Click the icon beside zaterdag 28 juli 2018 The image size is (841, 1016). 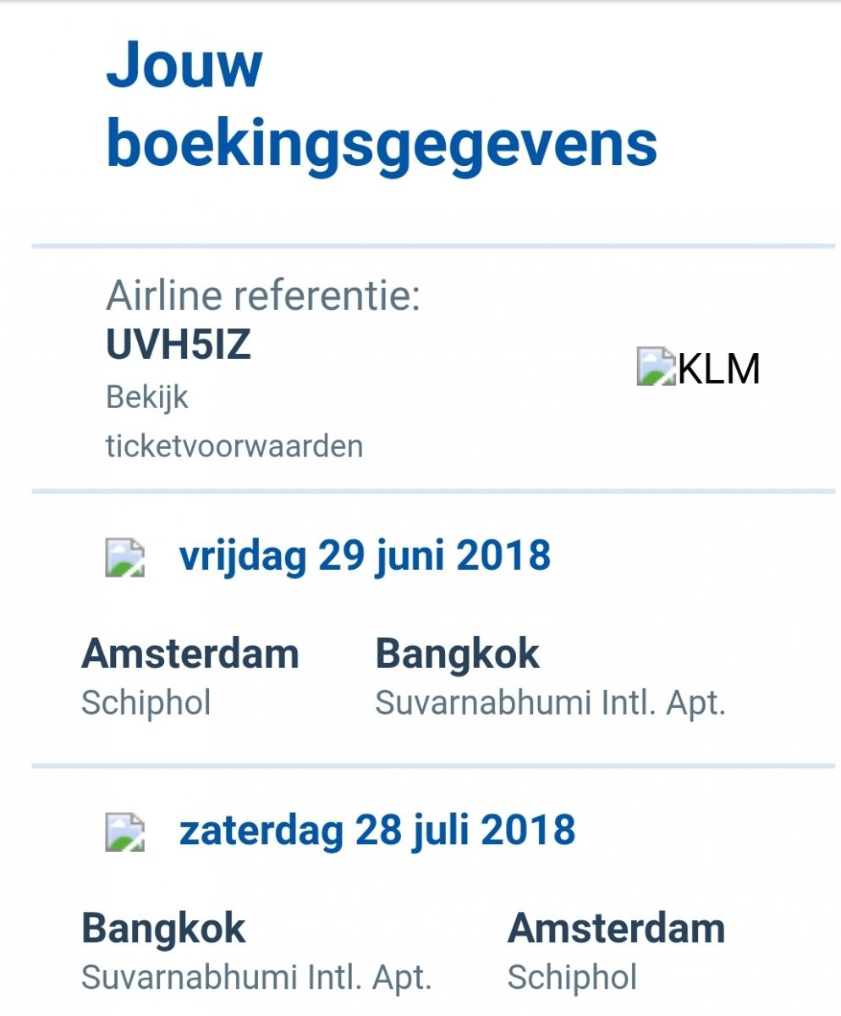124,831
